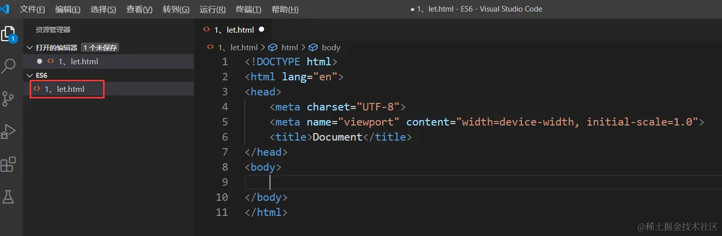Viewport: 722px width, 236px height.
Task: Select 1、let.html in the ES6 folder
Action: coord(109,89)
